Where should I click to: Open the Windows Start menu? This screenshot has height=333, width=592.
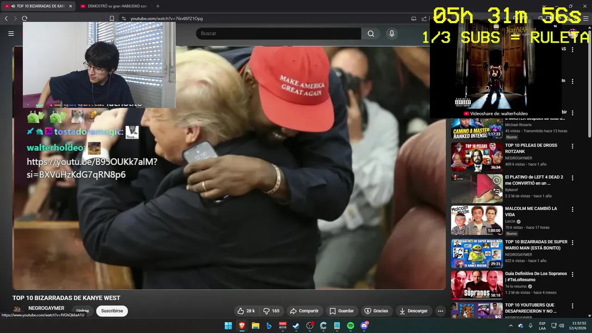[228, 326]
